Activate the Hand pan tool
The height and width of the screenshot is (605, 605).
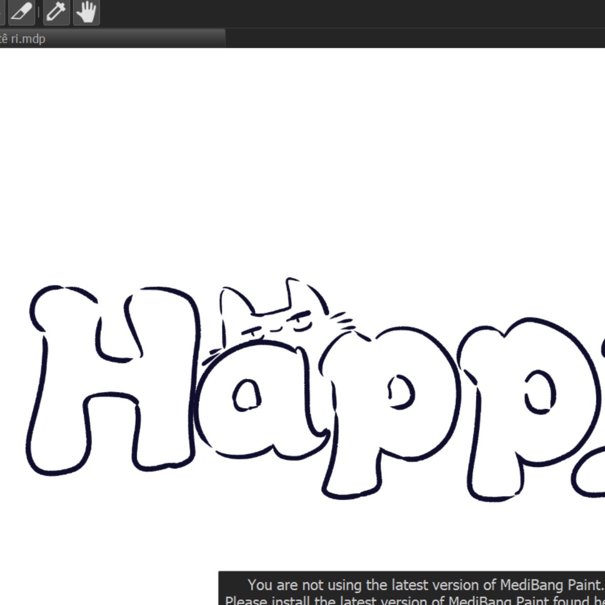pos(87,12)
